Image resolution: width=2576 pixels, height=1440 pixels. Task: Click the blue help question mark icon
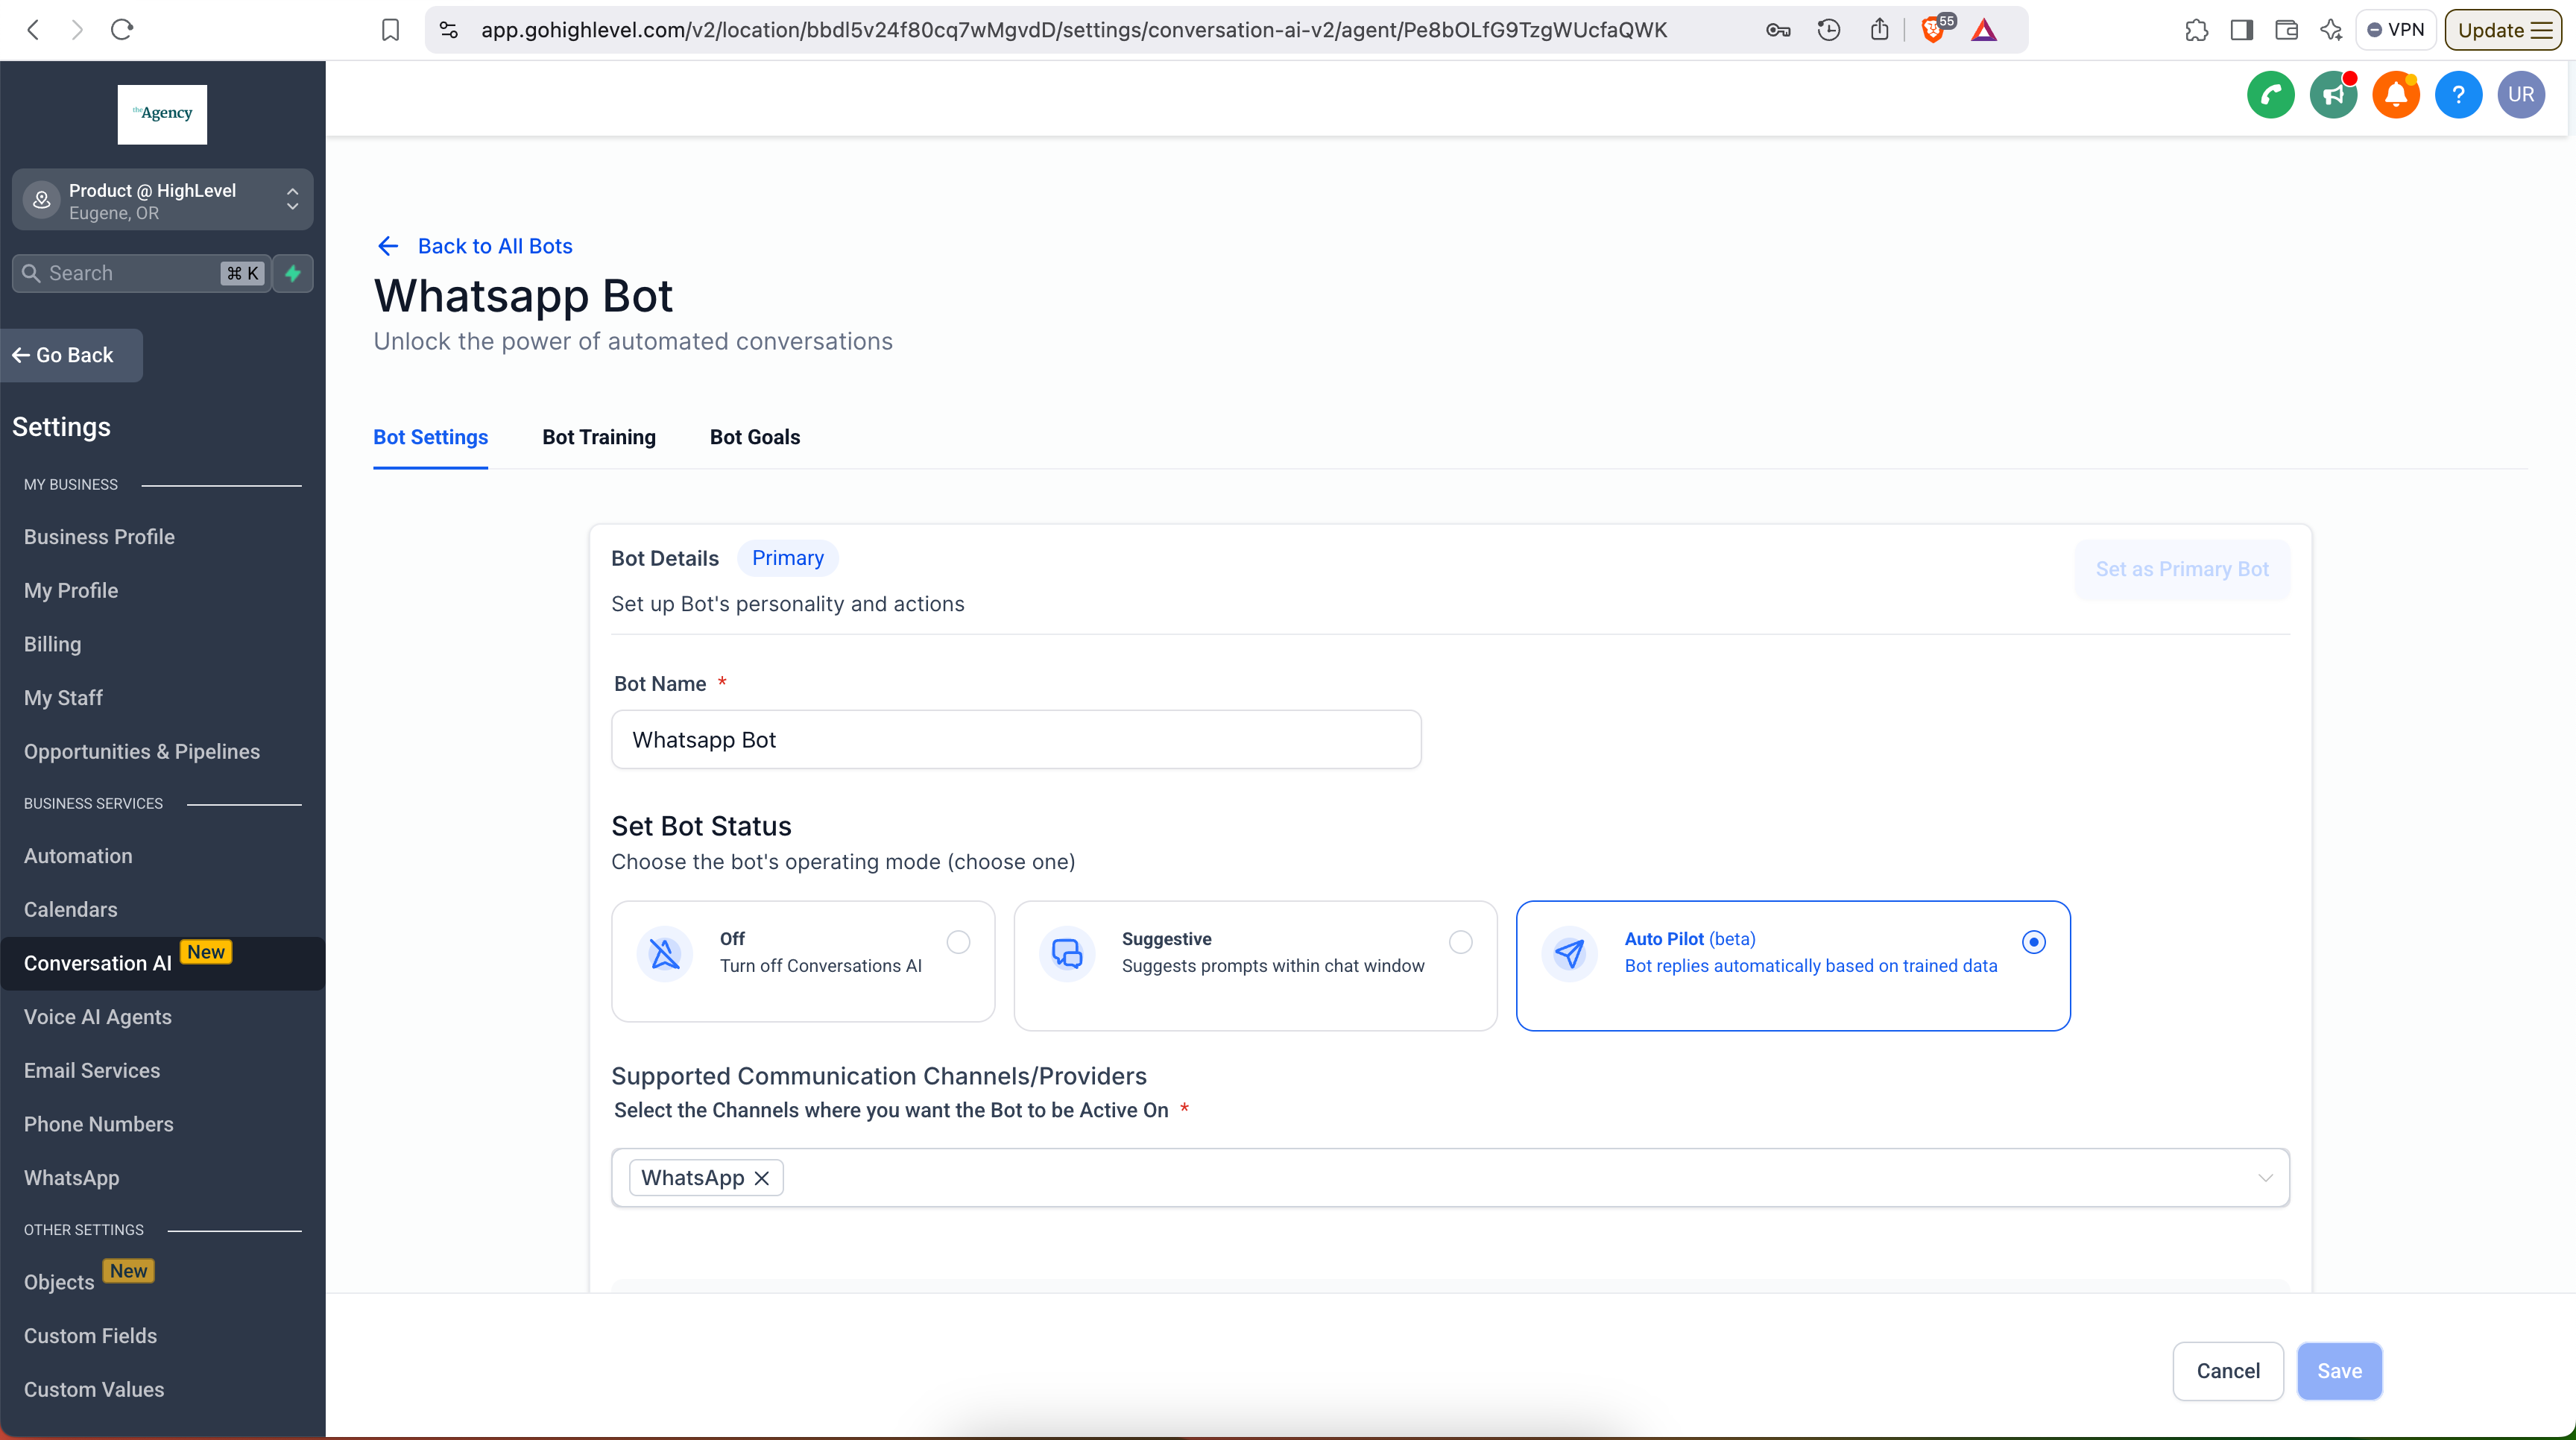point(2458,95)
